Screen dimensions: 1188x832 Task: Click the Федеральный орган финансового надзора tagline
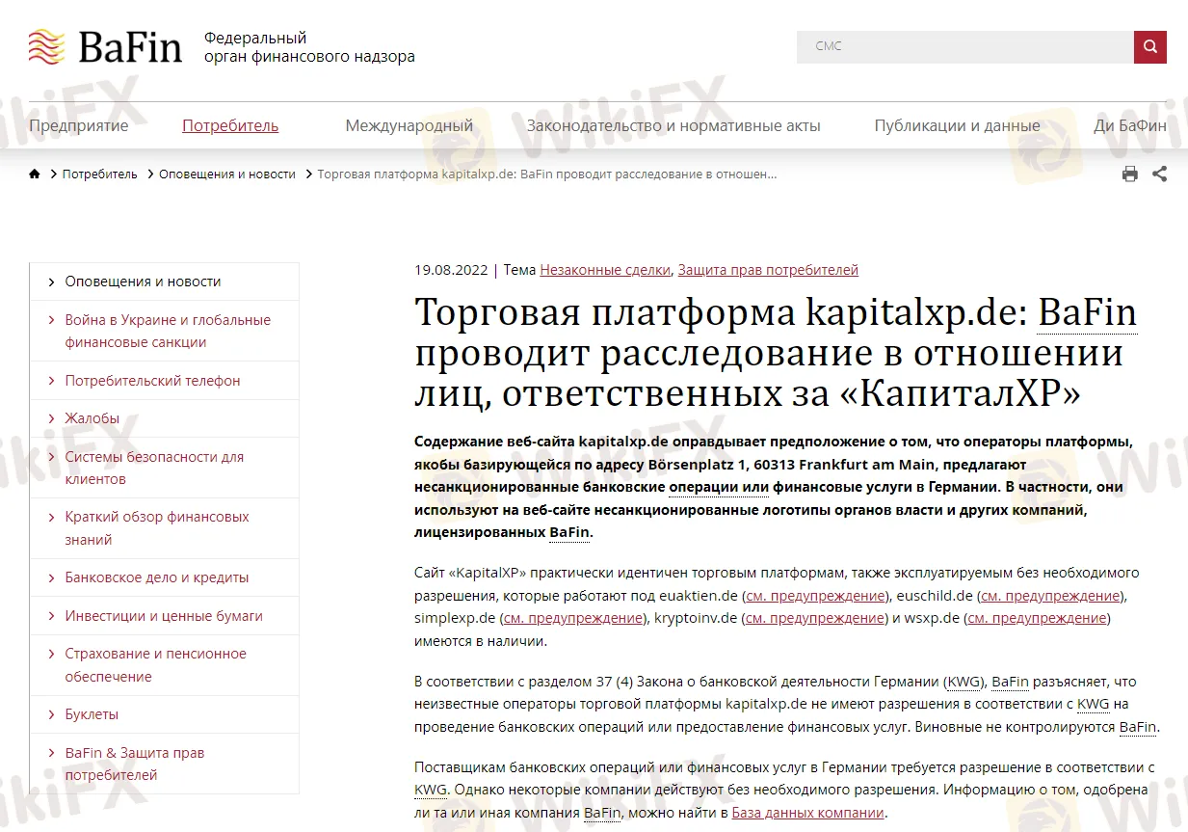(x=309, y=47)
